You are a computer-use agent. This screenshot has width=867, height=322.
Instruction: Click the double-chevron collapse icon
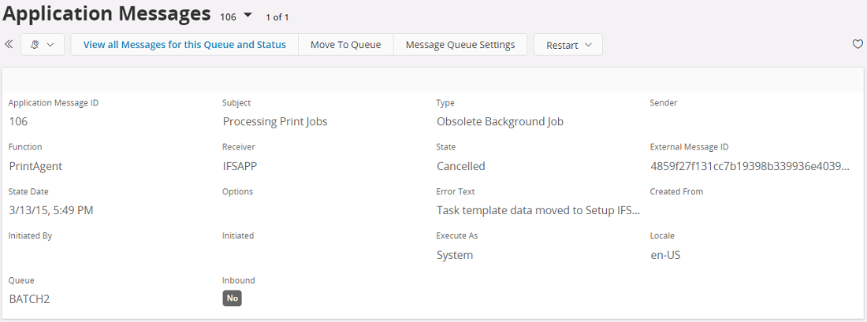[x=9, y=45]
